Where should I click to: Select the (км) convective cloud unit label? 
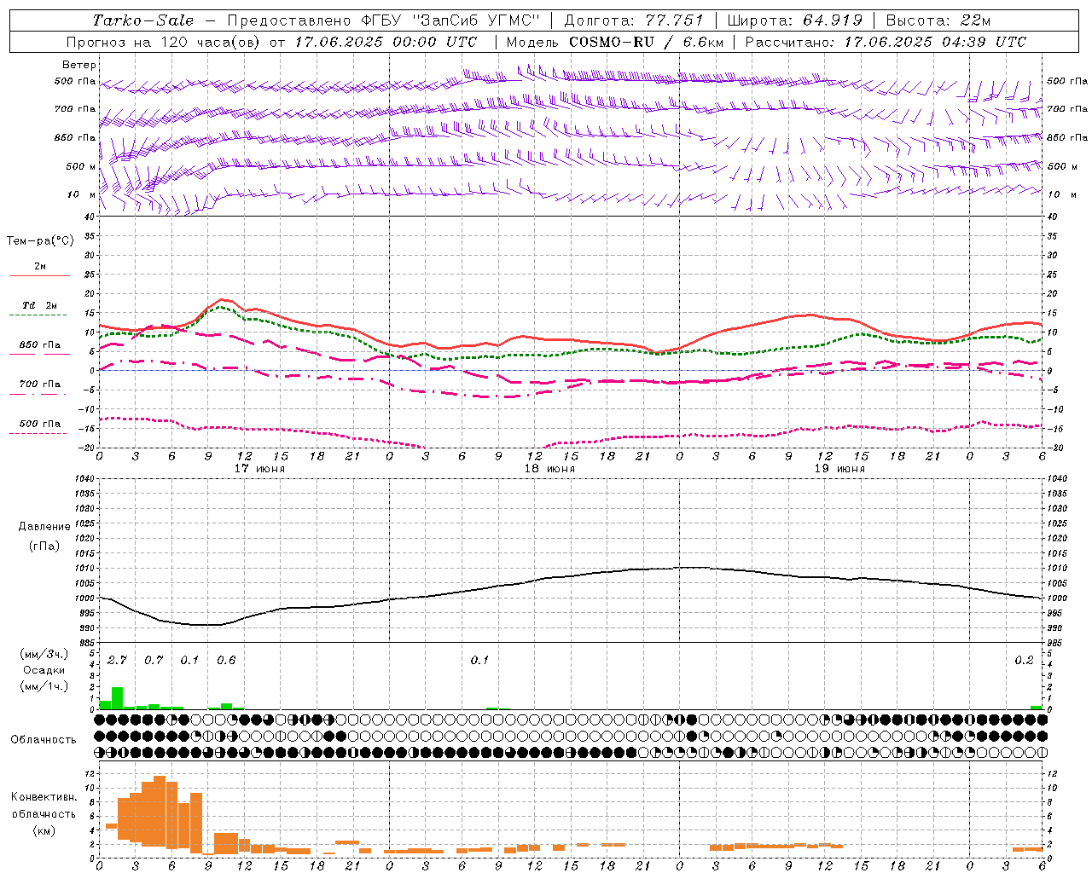coord(44,830)
